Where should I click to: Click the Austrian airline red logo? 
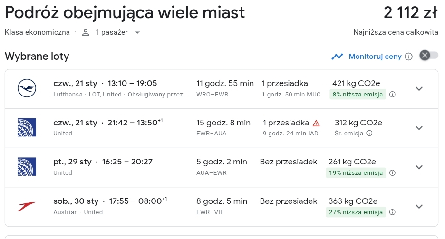coord(27,206)
